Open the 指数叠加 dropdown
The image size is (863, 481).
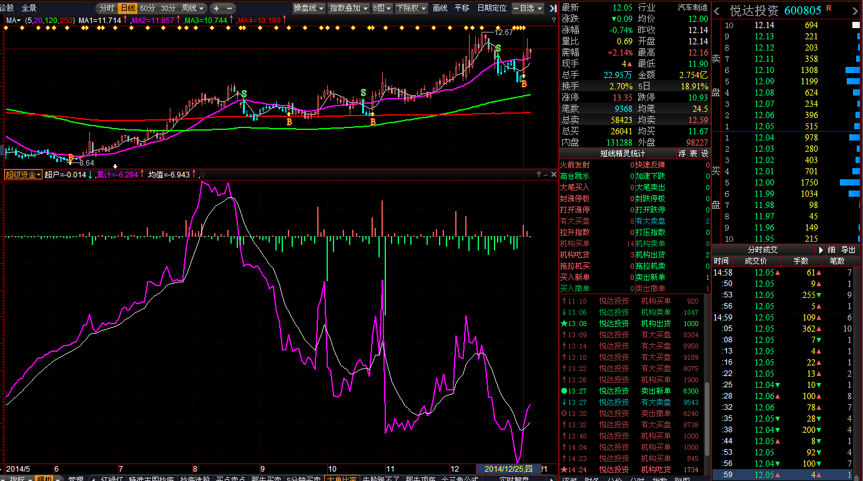(x=348, y=8)
